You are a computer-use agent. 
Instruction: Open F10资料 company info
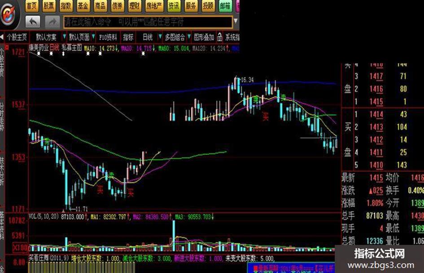click(x=108, y=37)
